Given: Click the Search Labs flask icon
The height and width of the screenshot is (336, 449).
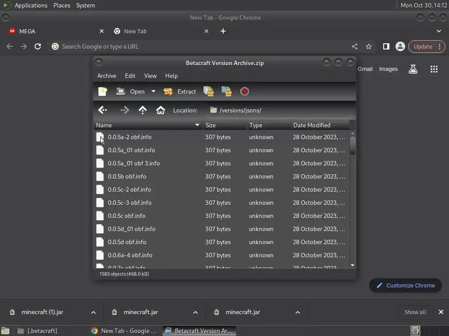Looking at the screenshot, I should point(413,69).
